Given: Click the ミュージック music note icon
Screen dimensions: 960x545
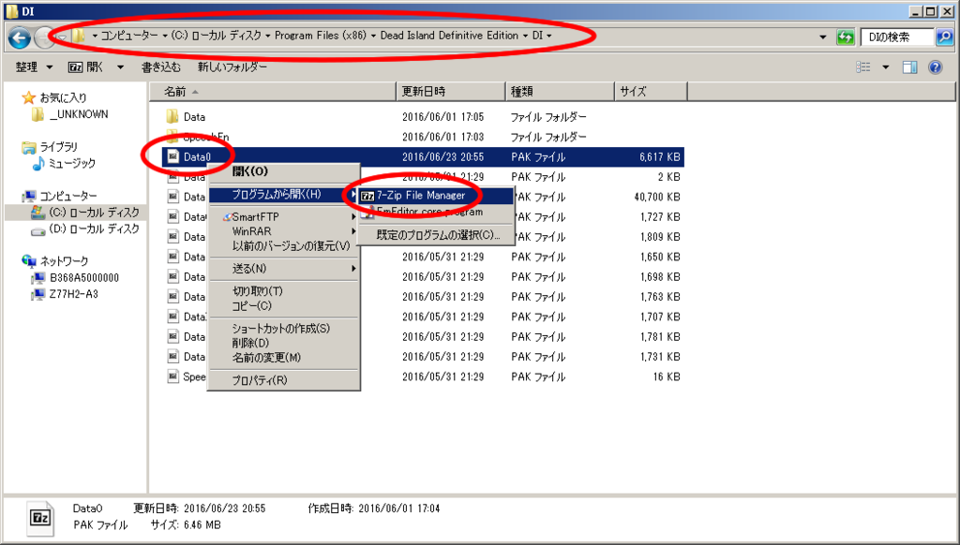Looking at the screenshot, I should pyautogui.click(x=37, y=163).
